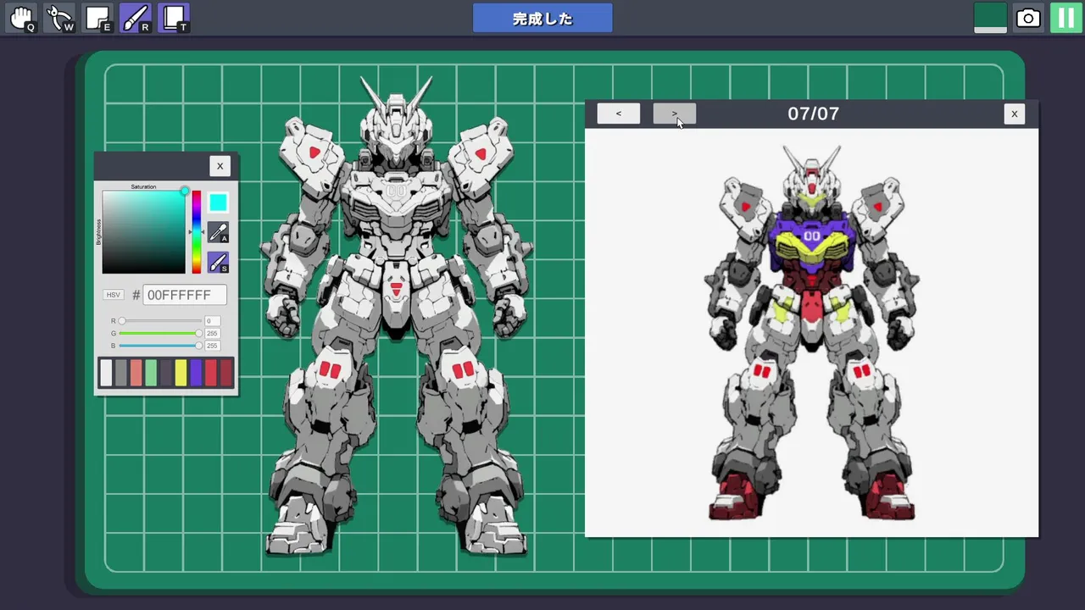
Task: Close the reference image window
Action: [x=1014, y=114]
